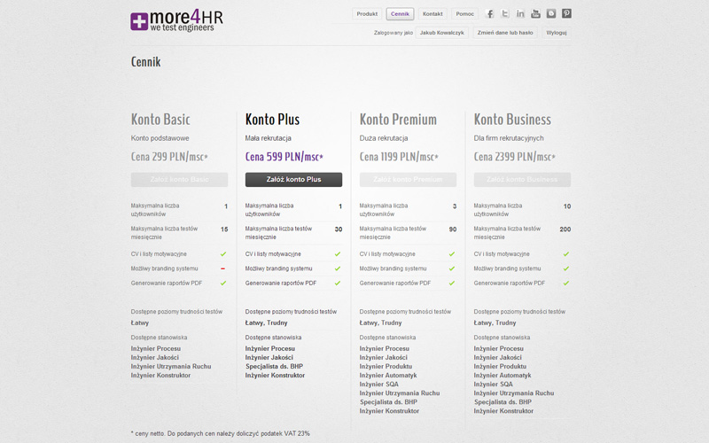This screenshot has width=709, height=443.
Task: Go to the Kontakt page
Action: click(432, 14)
